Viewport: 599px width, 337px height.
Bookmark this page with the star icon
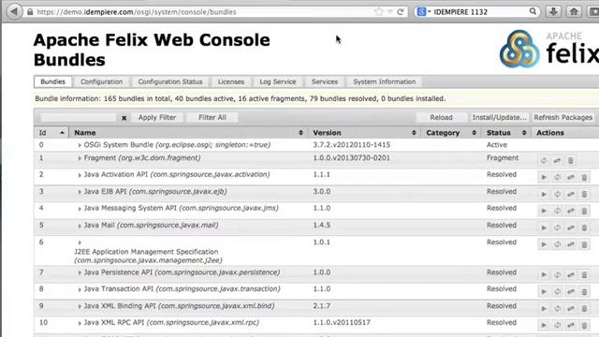[378, 12]
